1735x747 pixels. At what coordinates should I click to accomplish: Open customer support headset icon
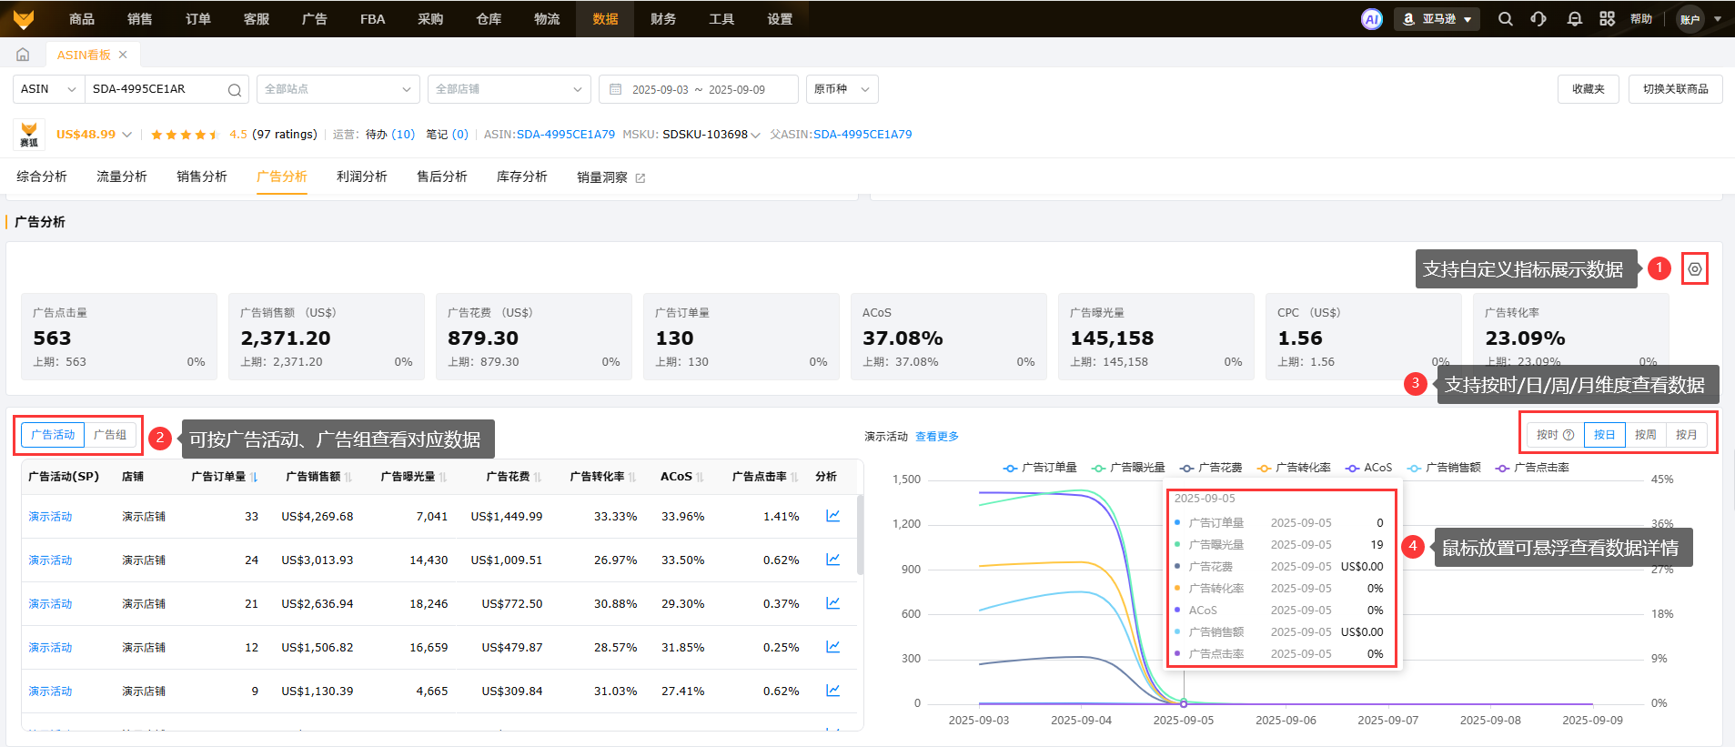click(1538, 19)
